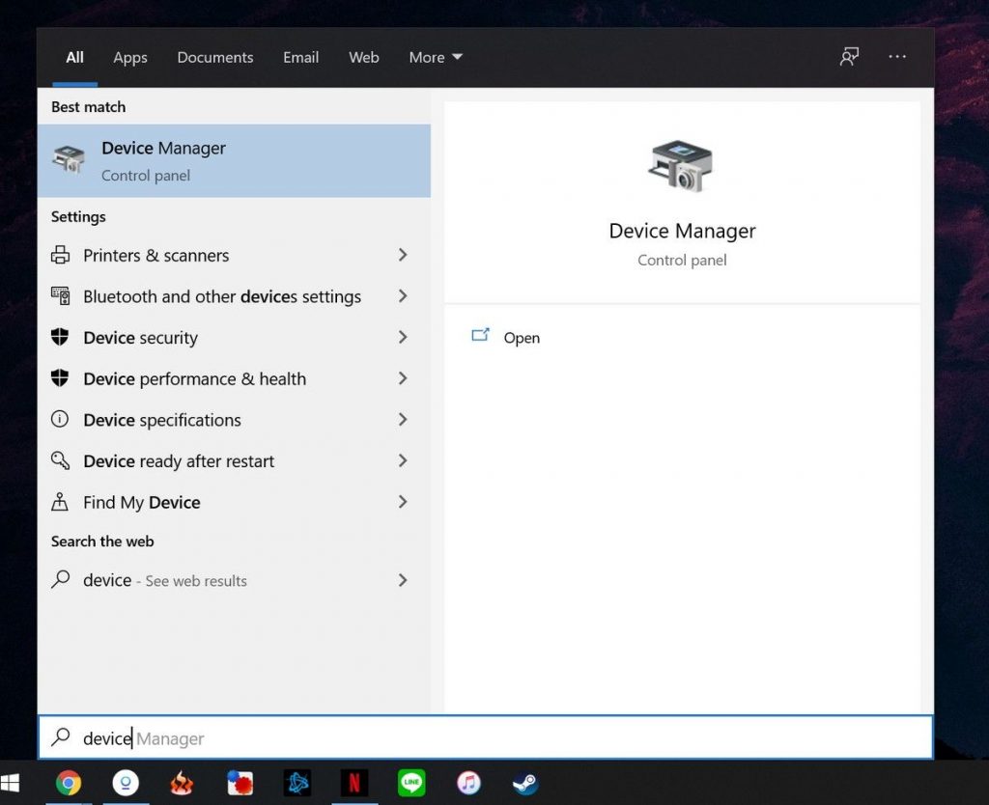Open the LINE app in taskbar

tap(411, 783)
